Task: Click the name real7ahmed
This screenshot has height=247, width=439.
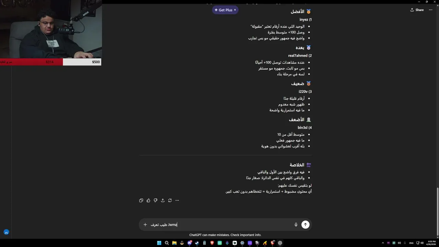Action: click(298, 56)
